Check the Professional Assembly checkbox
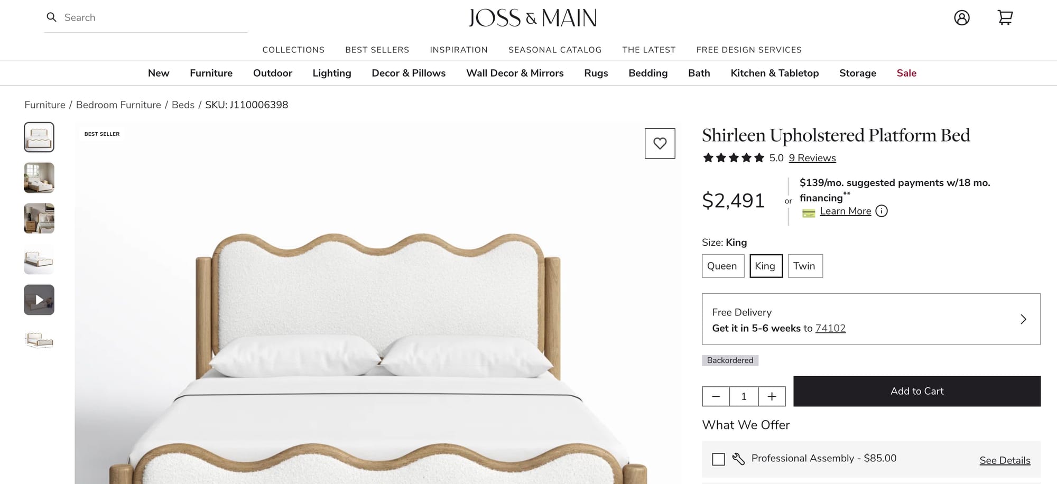 [718, 459]
